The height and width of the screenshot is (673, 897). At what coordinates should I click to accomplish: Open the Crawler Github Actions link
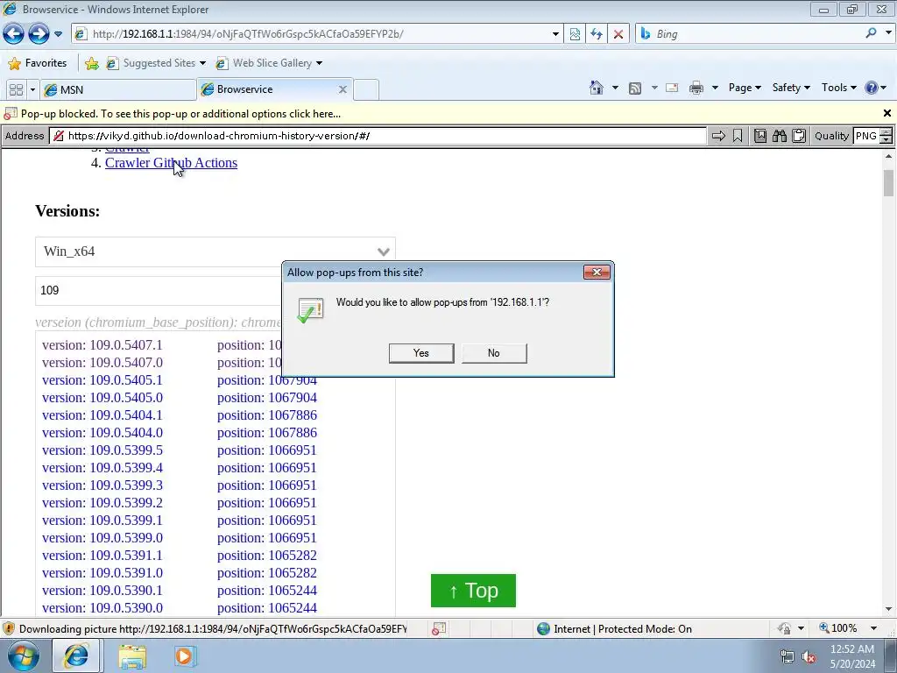171,162
